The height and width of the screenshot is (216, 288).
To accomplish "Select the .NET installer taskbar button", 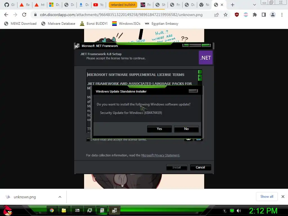I will [114, 210].
